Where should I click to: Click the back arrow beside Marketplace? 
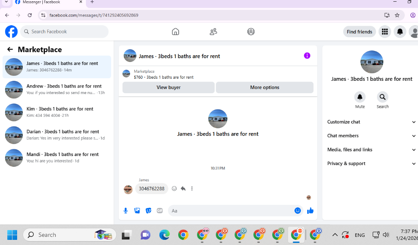10,49
